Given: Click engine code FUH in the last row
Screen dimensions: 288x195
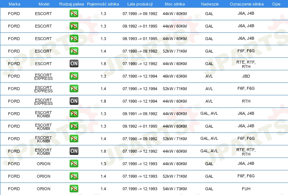Looking at the screenshot, I should (246, 189).
